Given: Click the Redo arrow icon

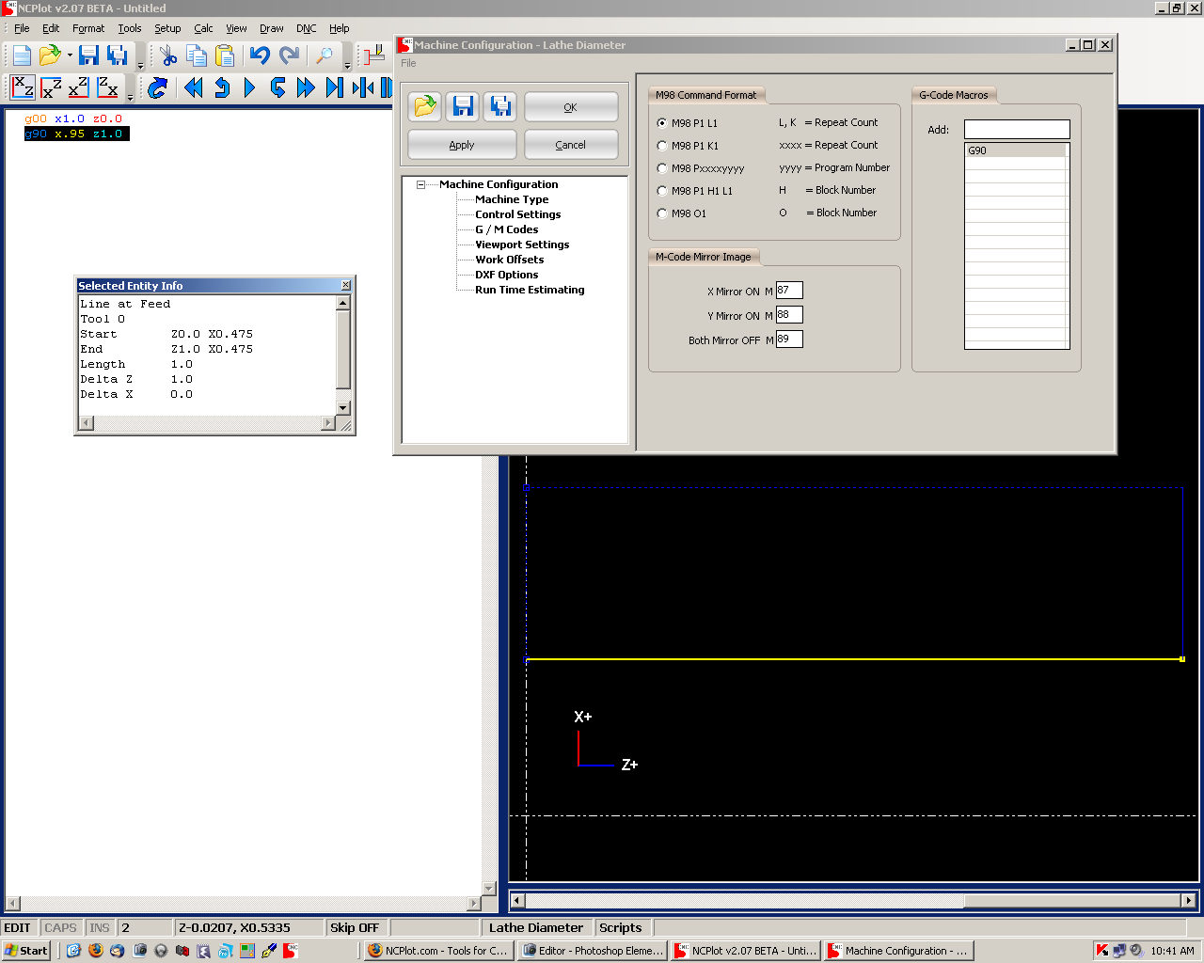Looking at the screenshot, I should [289, 55].
